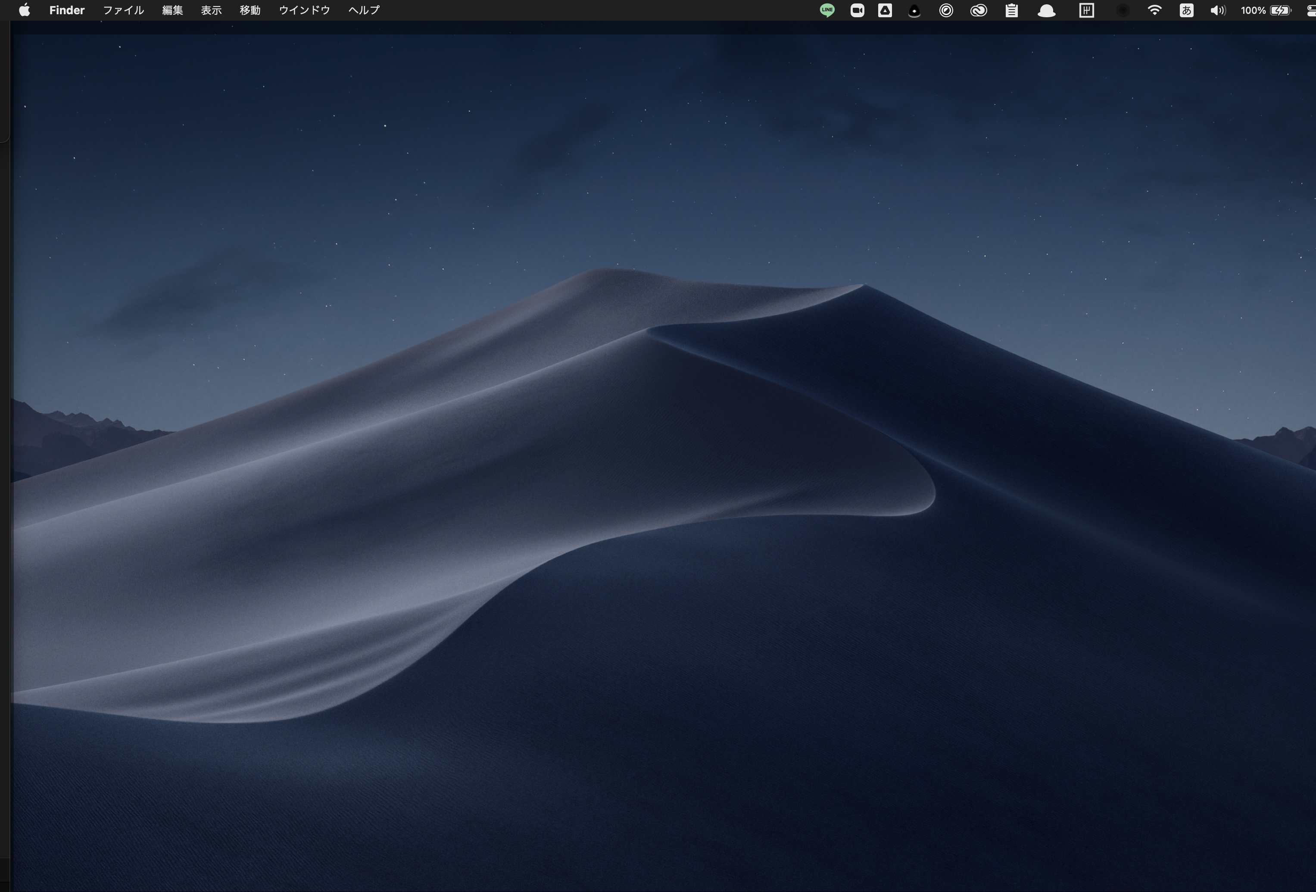1316x892 pixels.
Task: Click the hat-shaped menu bar icon
Action: tap(1046, 11)
